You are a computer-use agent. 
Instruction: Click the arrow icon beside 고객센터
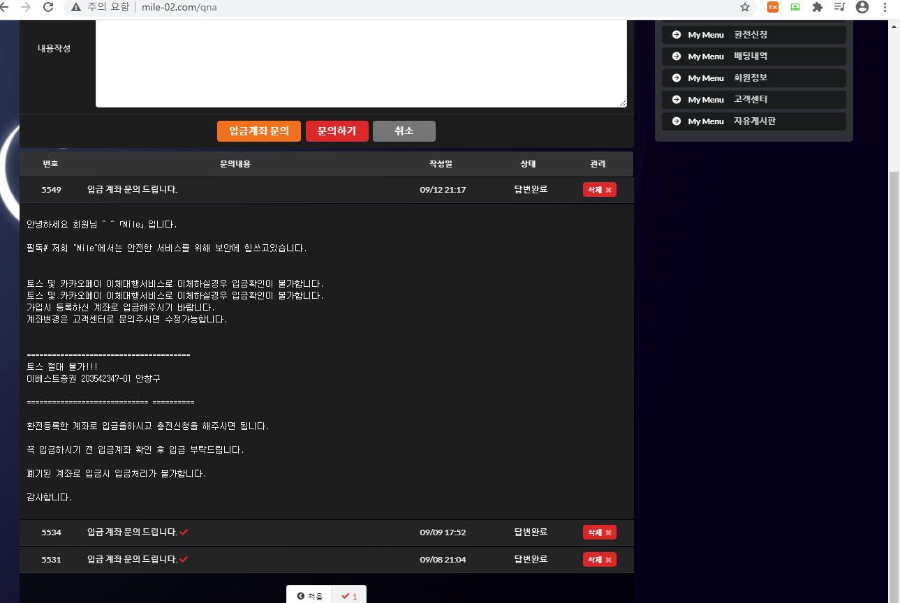[x=676, y=99]
